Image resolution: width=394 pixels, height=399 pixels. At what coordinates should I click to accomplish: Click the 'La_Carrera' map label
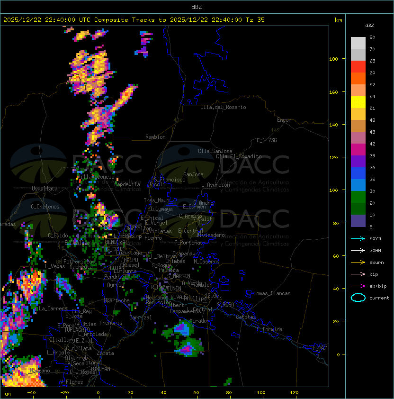[x=53, y=308]
